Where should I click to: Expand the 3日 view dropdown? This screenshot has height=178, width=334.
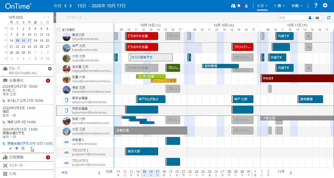[262, 5]
